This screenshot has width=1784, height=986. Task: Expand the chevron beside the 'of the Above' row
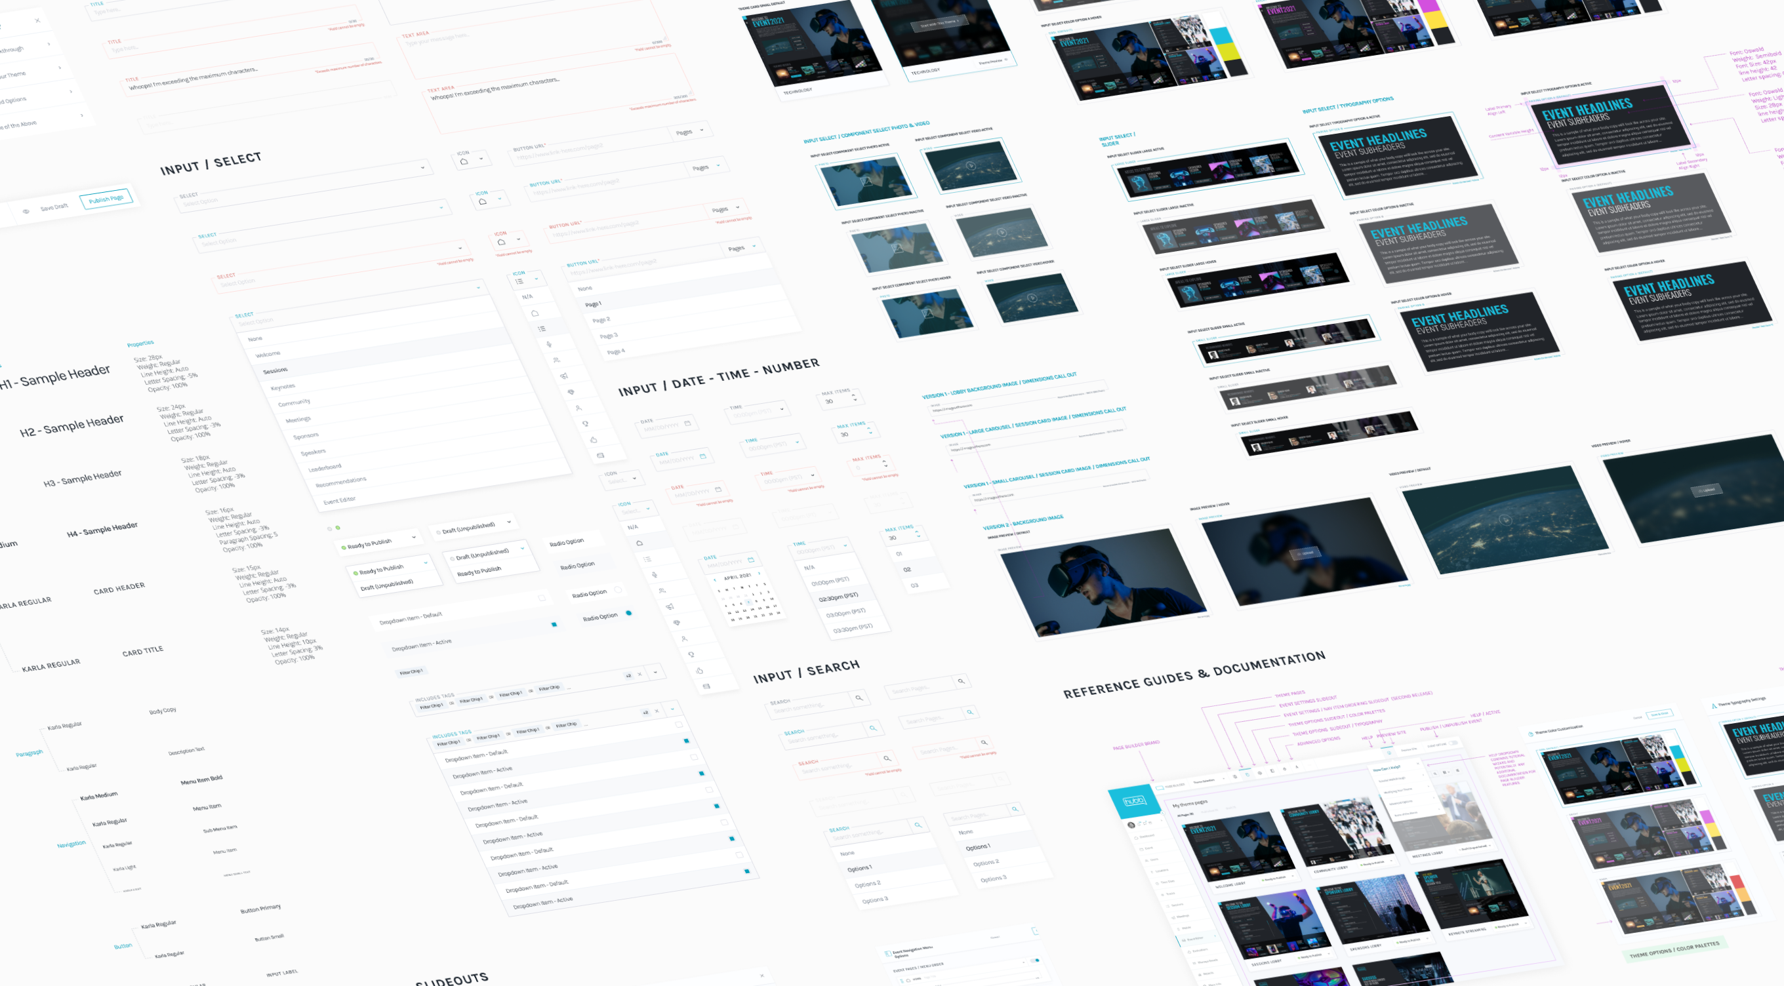[x=83, y=115]
